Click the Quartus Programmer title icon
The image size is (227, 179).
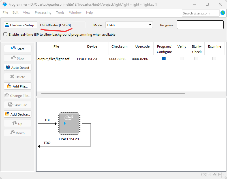click(x=5, y=4)
